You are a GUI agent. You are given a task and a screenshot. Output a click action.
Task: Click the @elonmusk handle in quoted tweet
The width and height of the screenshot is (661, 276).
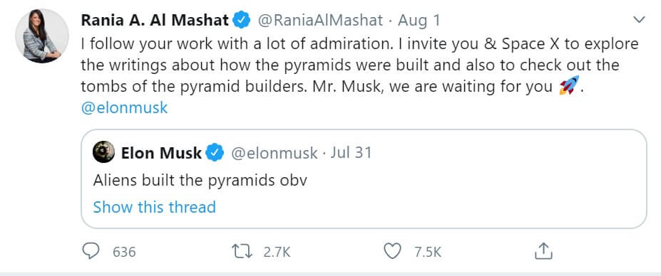274,153
